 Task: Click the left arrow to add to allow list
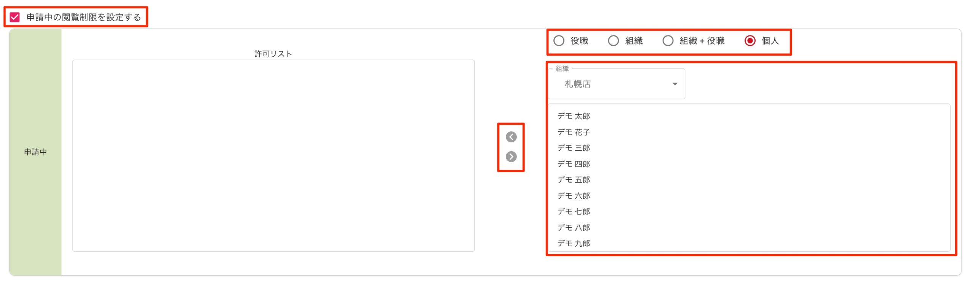tap(511, 137)
